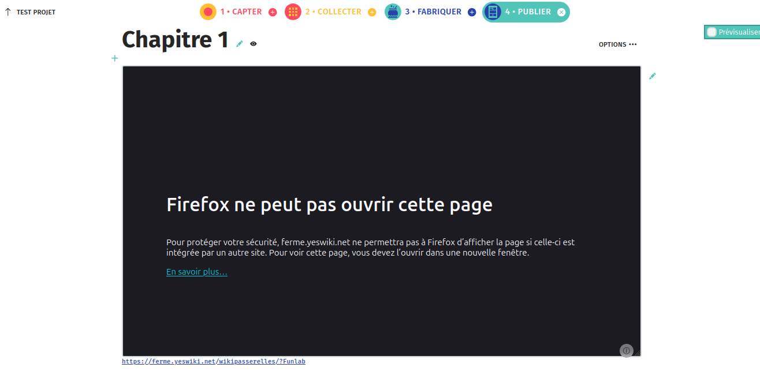This screenshot has height=371, width=760.
Task: Go back to Test Projet
Action: (x=31, y=12)
